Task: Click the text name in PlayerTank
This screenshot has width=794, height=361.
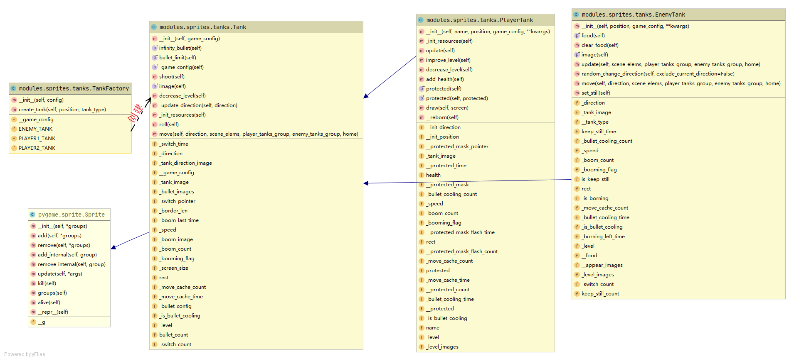Action: coord(432,328)
